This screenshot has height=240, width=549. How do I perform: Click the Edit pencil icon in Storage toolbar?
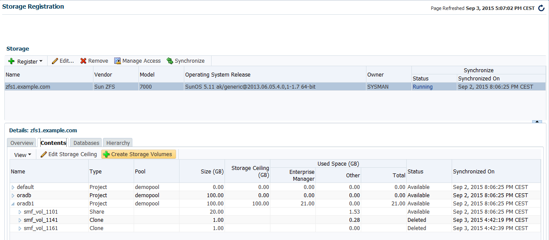tap(55, 61)
